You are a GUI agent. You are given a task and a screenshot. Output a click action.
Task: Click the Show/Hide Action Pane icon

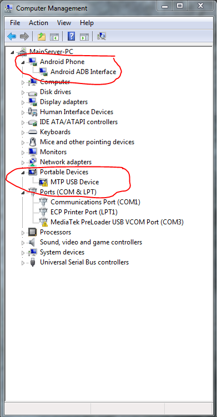click(84, 36)
